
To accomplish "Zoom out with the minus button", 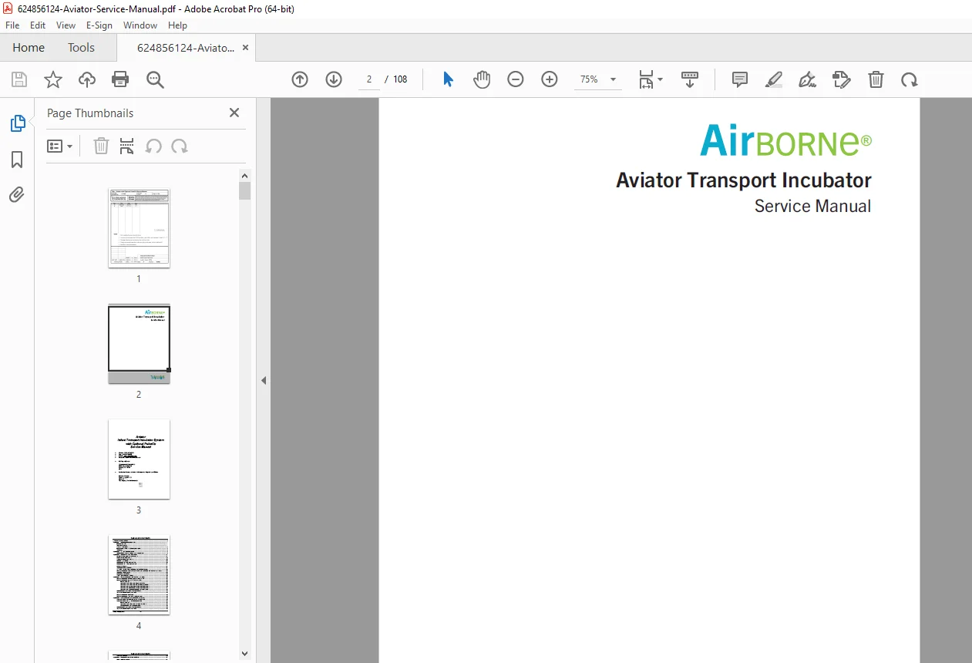I will tap(516, 79).
